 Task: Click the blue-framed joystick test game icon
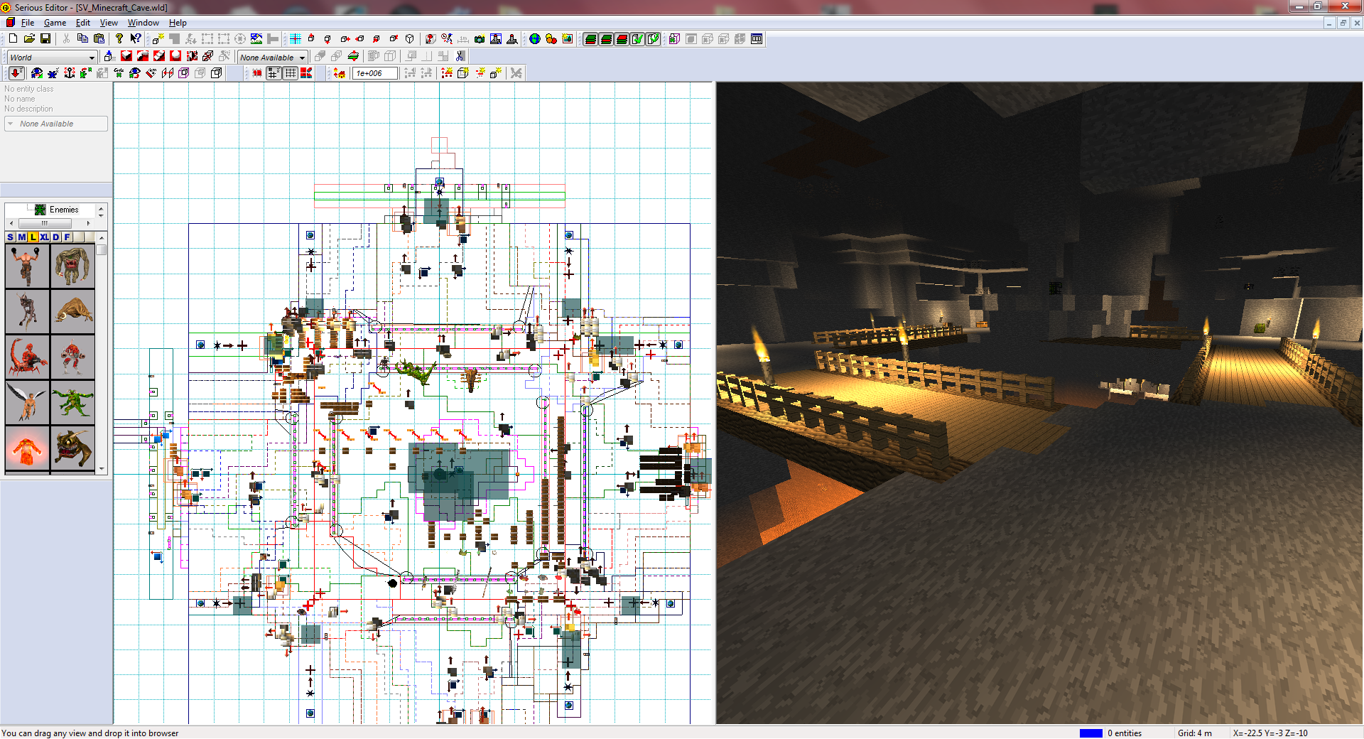pos(496,38)
